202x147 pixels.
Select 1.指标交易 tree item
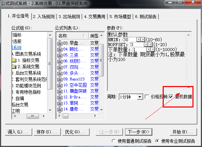tap(28, 60)
